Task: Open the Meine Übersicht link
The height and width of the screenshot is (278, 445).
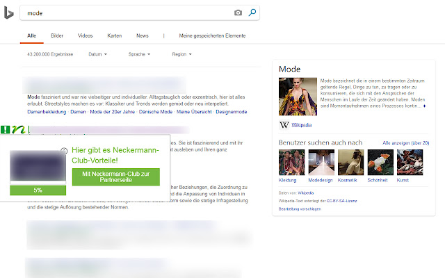Action: click(194, 112)
